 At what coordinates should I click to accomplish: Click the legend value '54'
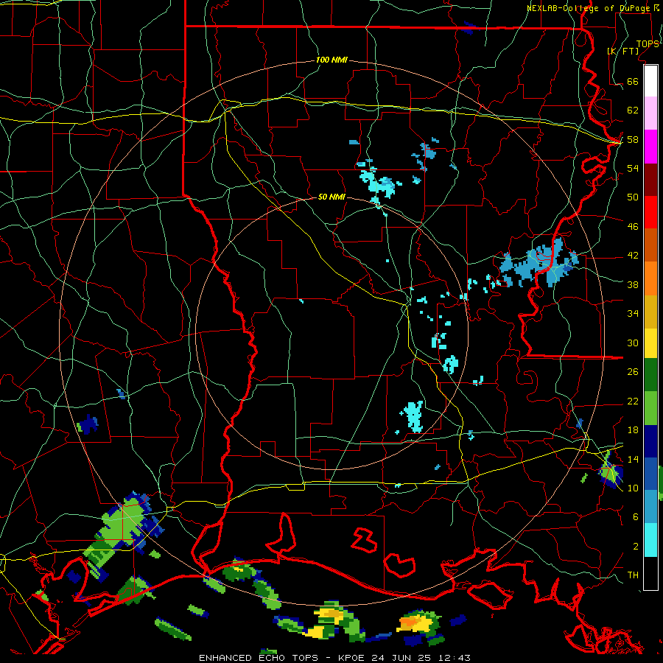coord(633,168)
